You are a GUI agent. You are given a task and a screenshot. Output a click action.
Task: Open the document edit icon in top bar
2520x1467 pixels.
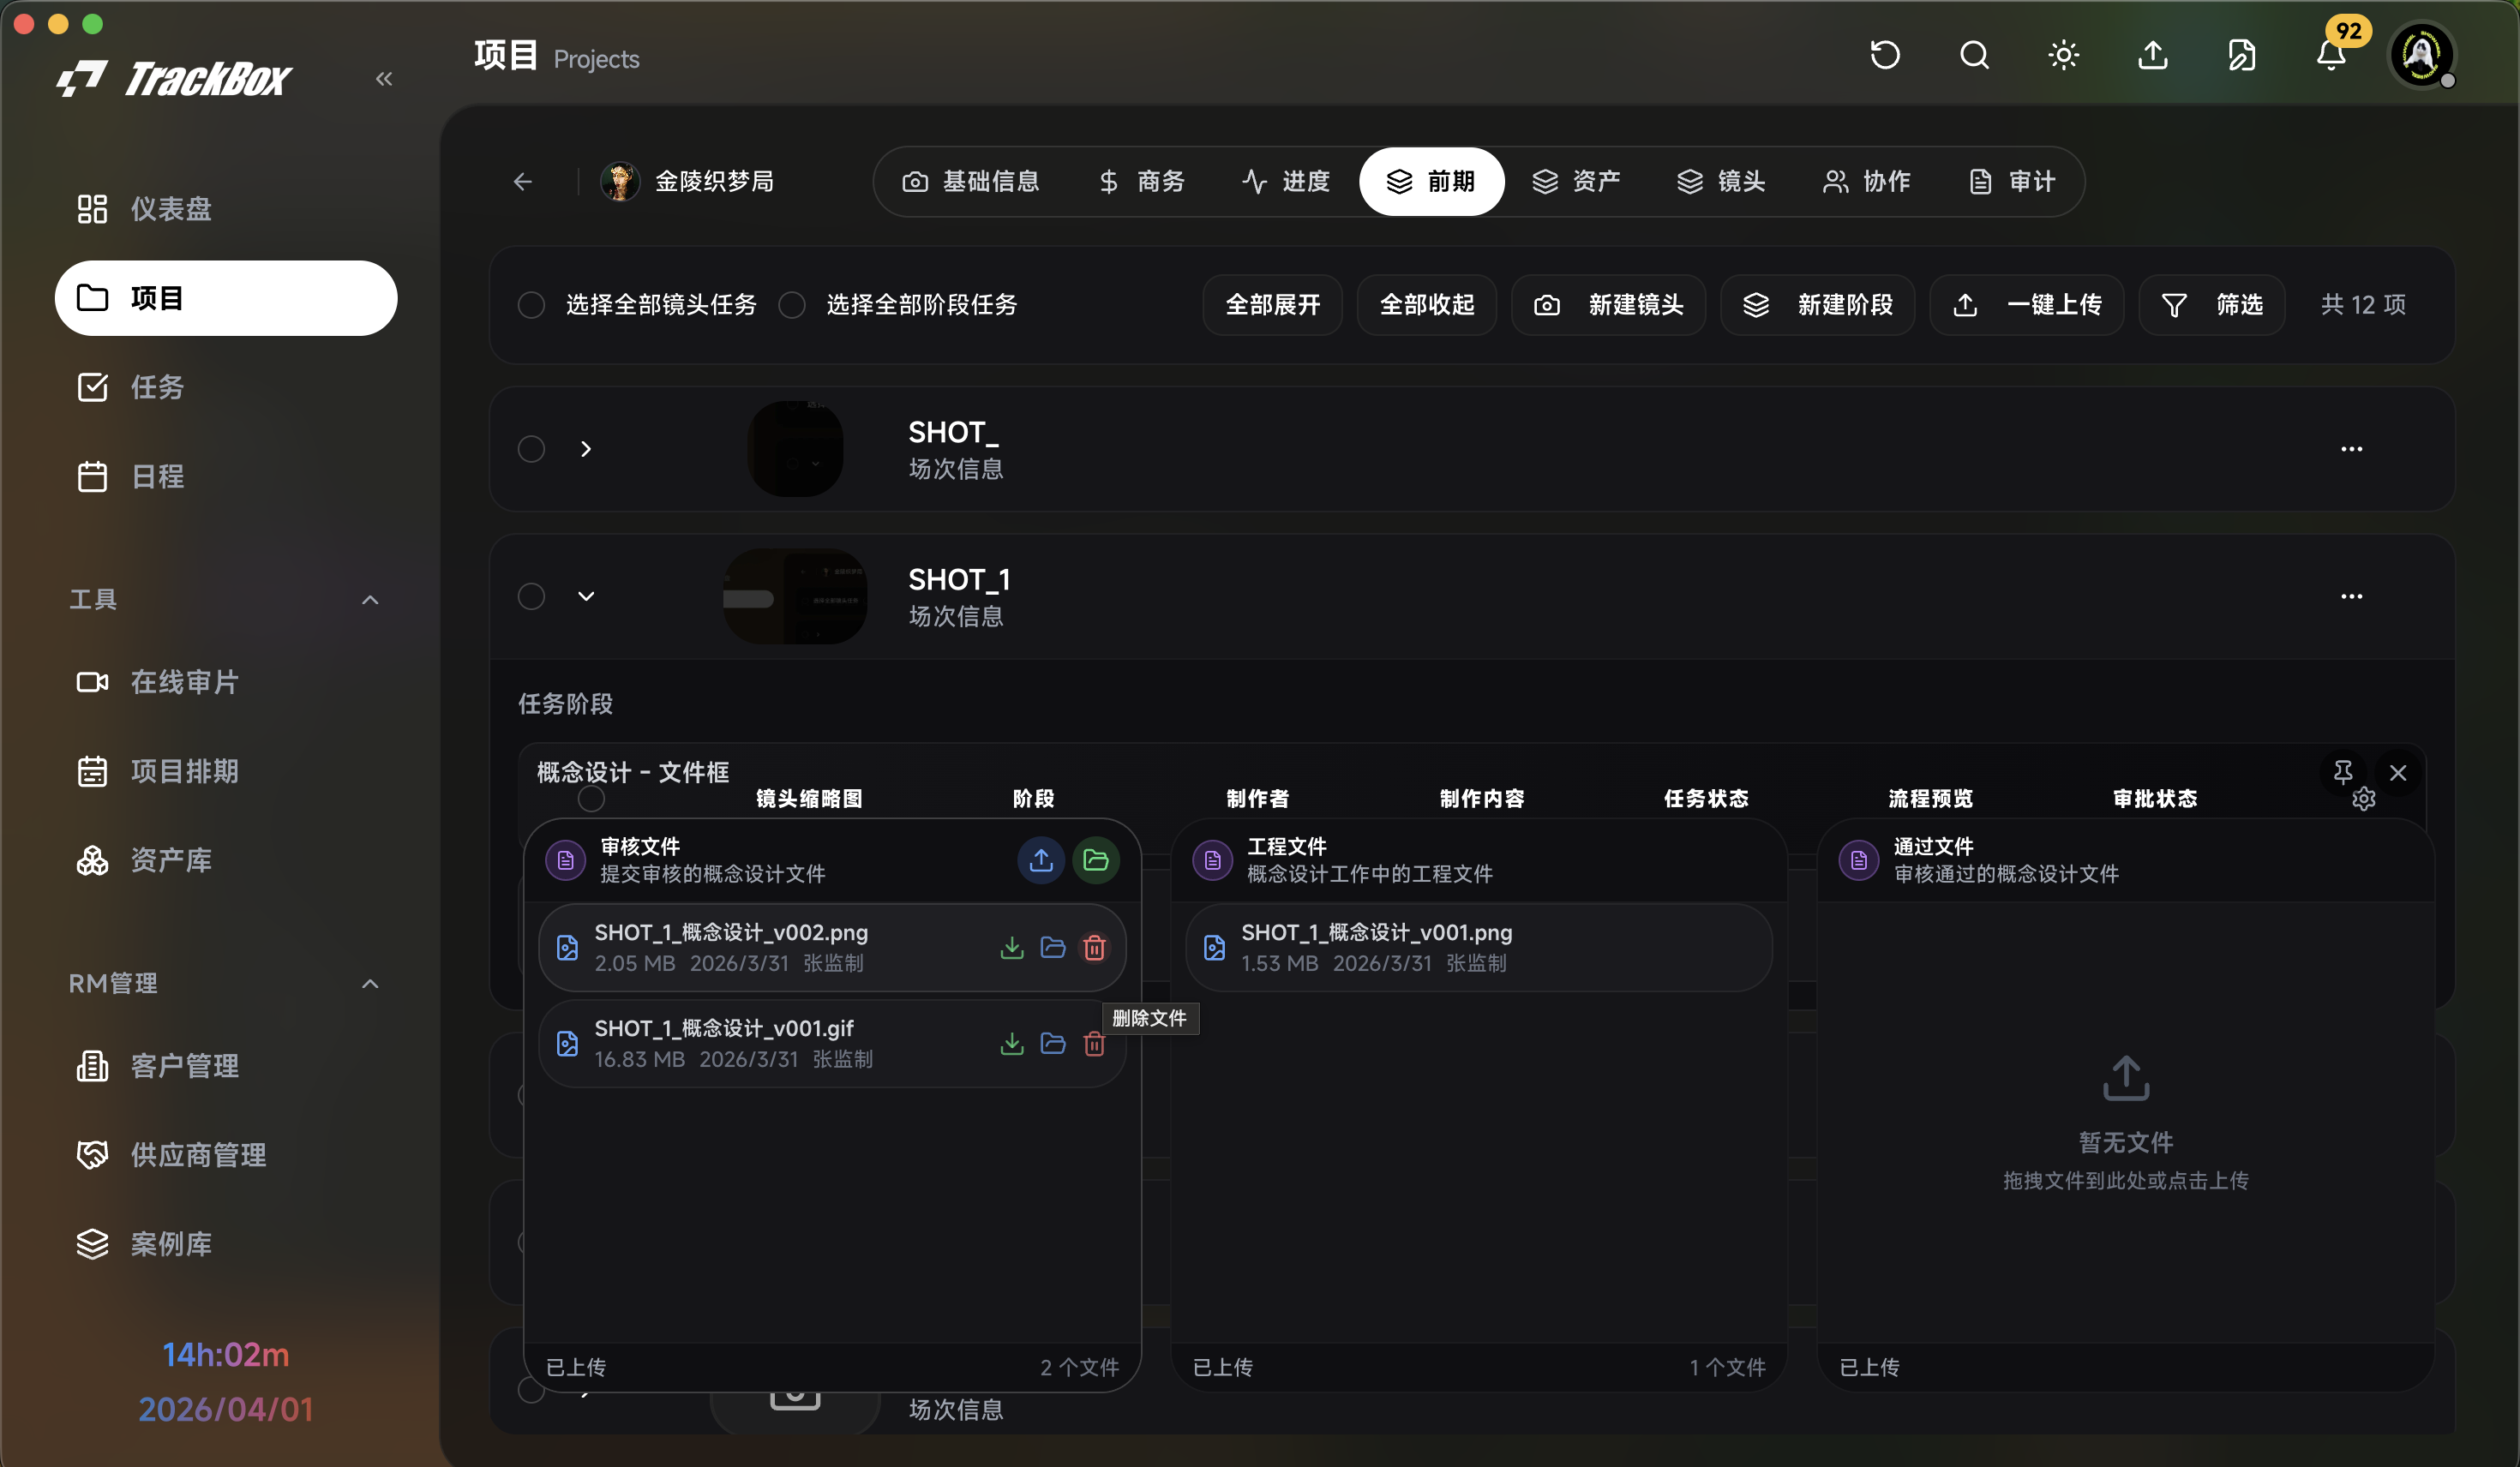click(x=2242, y=55)
